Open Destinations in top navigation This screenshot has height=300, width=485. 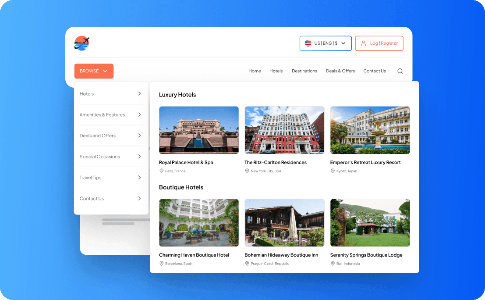pyautogui.click(x=304, y=71)
